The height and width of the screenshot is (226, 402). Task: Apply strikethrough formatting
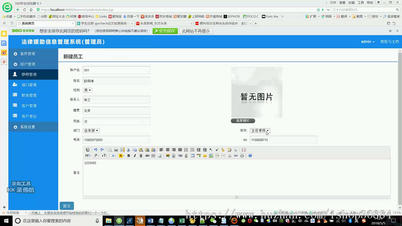[147, 155]
